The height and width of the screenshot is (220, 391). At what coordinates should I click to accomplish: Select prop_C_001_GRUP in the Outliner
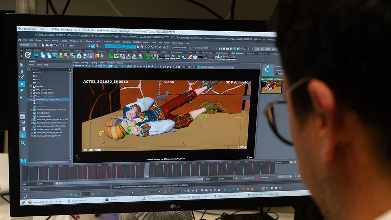click(45, 93)
